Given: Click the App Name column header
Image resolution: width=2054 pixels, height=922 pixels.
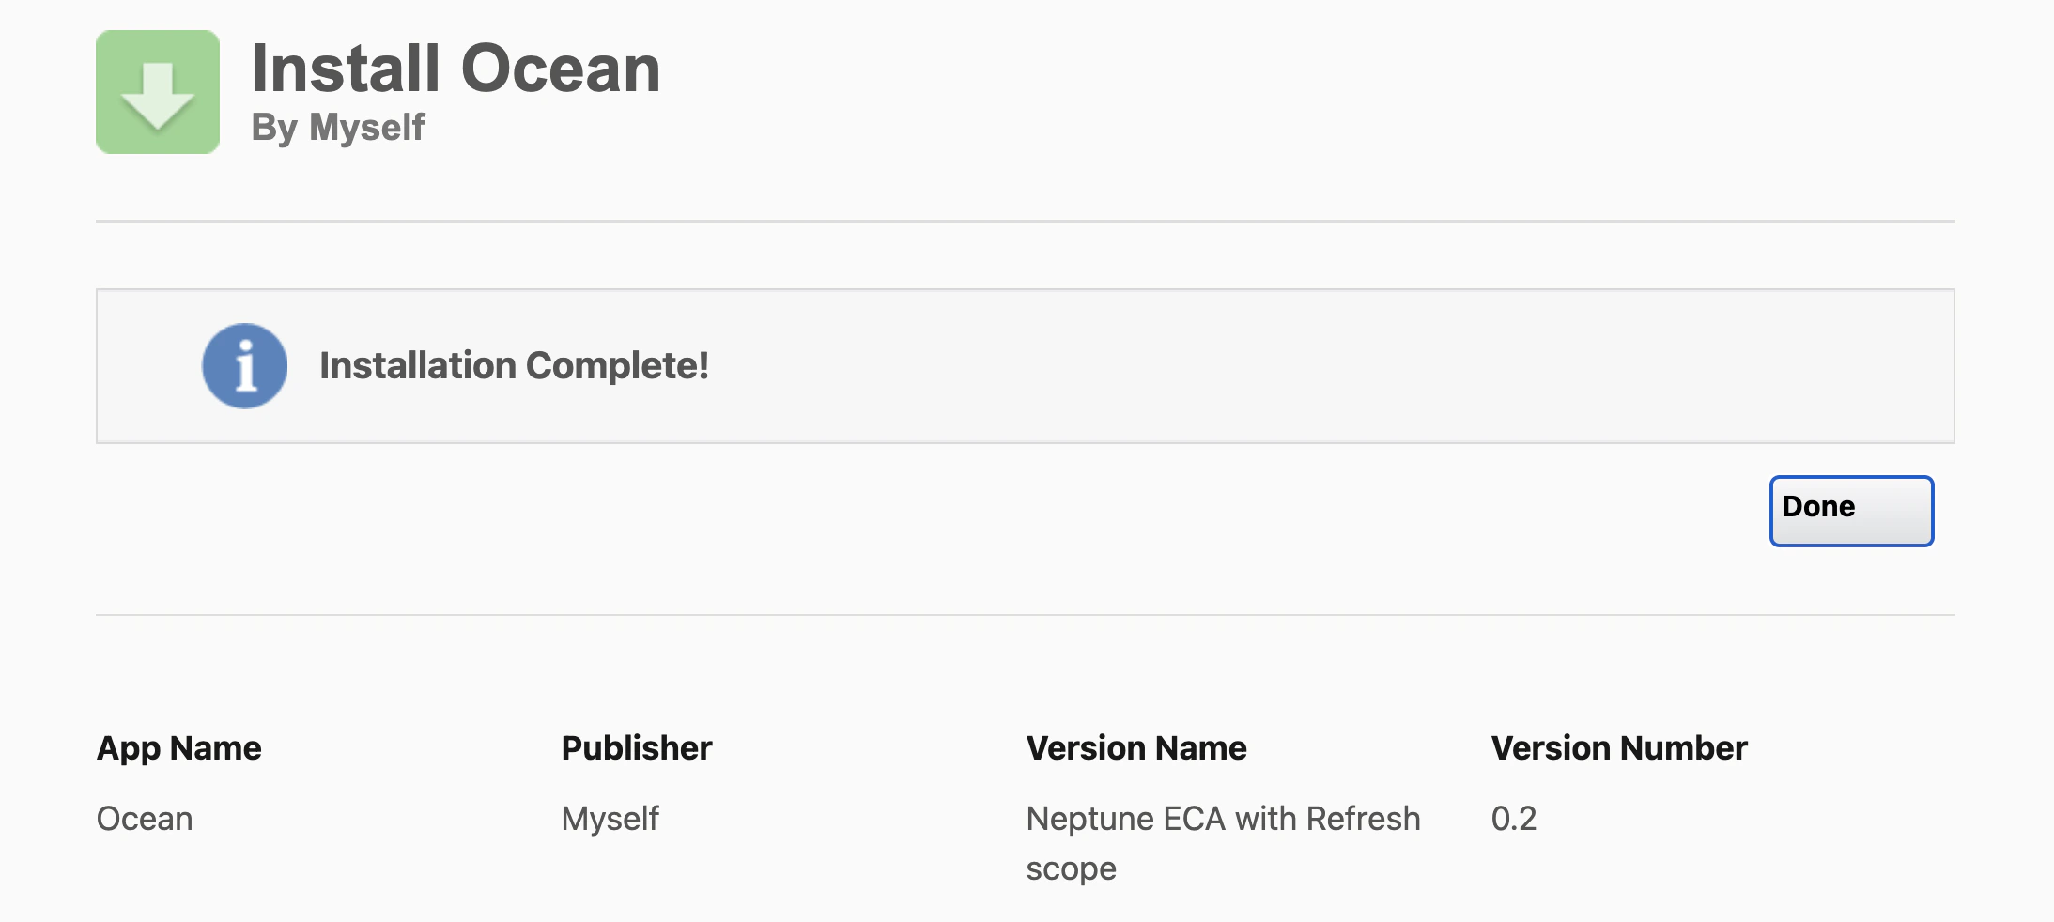Looking at the screenshot, I should tap(179, 748).
